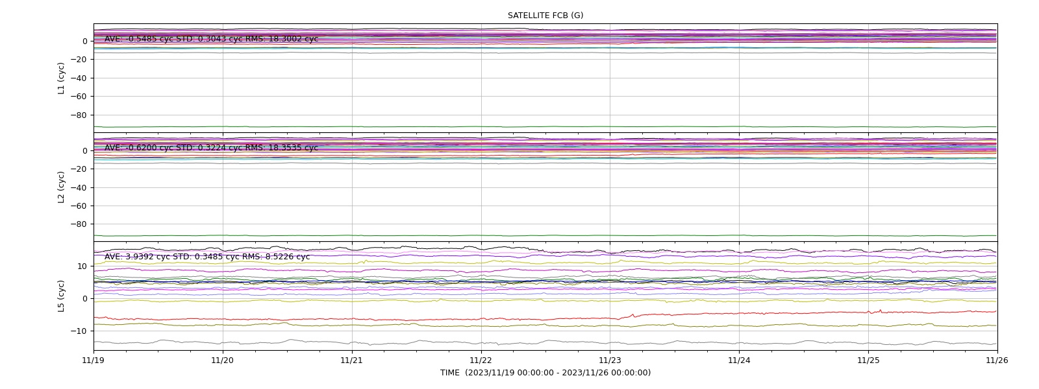
Task: Click the 11/19 date tick label
Action: [94, 360]
